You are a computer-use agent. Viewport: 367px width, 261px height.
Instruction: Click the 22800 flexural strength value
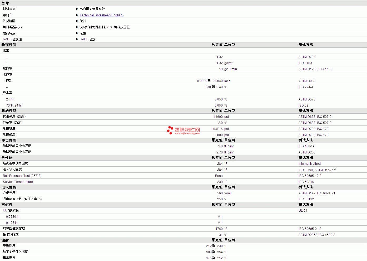coord(218,135)
